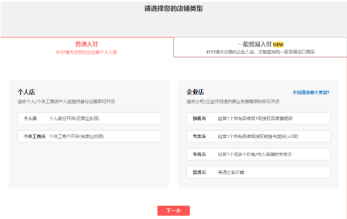Image resolution: width=347 pixels, height=219 pixels.
Task: Click the 个人身份开店(无营业执照) description
Action: pos(74,119)
